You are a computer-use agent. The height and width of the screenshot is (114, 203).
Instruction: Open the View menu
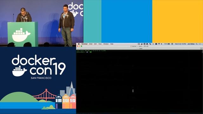coord(100,44)
